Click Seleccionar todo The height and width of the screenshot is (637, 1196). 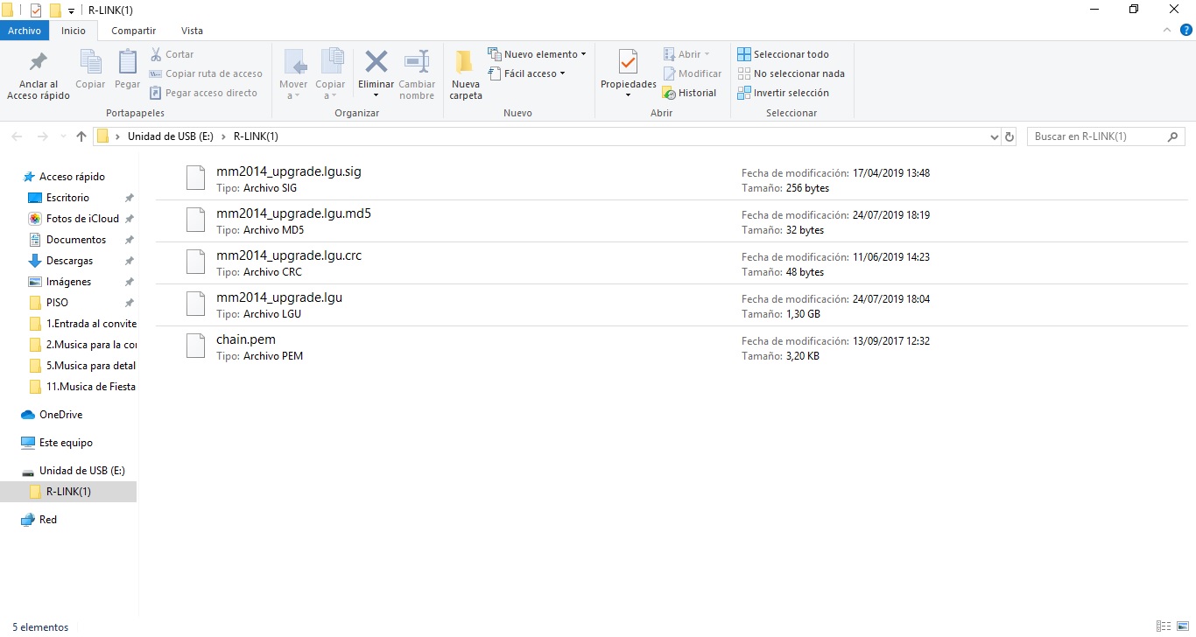click(x=783, y=54)
